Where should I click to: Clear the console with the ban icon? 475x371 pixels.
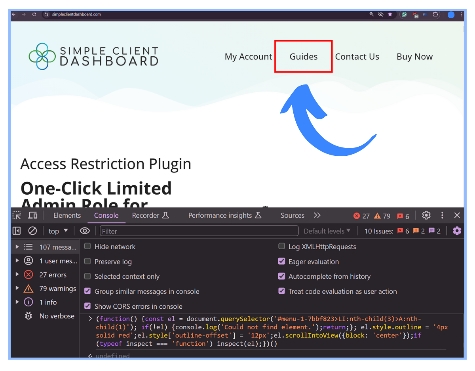(x=32, y=231)
